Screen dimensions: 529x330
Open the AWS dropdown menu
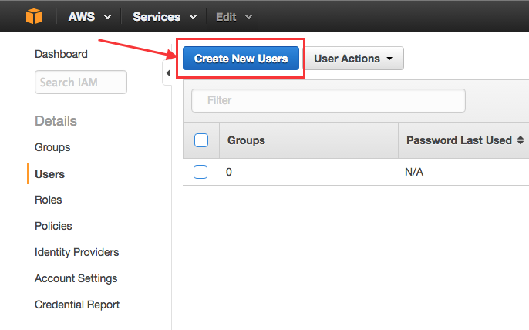[89, 16]
